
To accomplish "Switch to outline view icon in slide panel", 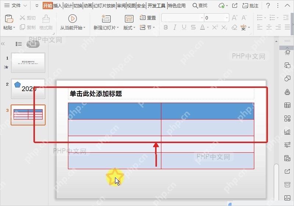I will (19, 44).
